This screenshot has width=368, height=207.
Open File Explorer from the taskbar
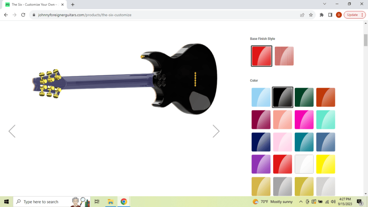tap(111, 202)
